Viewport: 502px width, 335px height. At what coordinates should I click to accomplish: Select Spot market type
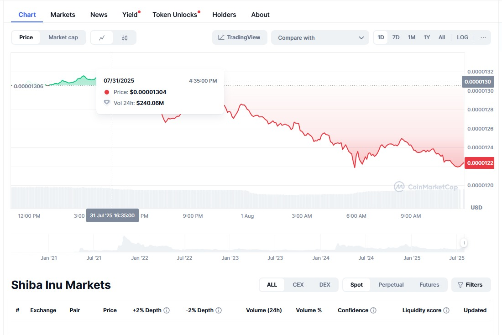[x=356, y=285]
